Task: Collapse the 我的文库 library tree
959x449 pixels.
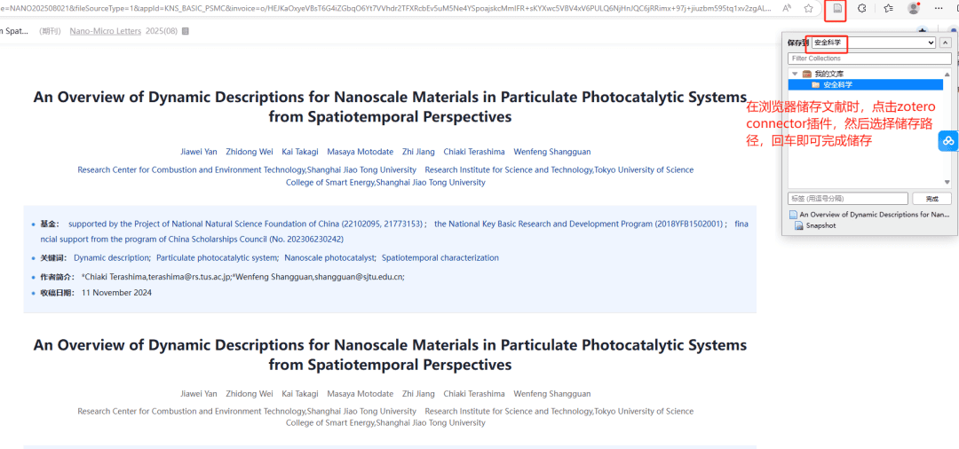Action: pyautogui.click(x=794, y=74)
